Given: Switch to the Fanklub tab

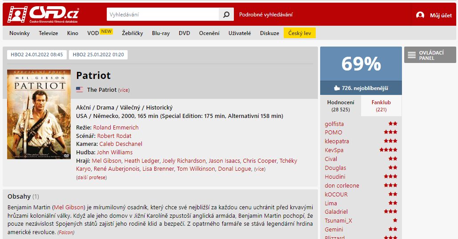Looking at the screenshot, I should pos(381,106).
